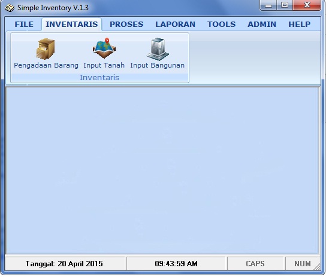The image size is (326, 277).
Task: Select the HELP tab
Action: (x=300, y=25)
